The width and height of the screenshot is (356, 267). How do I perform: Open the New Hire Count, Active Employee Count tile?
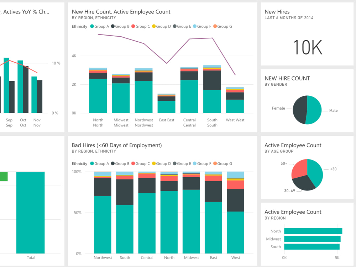pyautogui.click(x=121, y=11)
